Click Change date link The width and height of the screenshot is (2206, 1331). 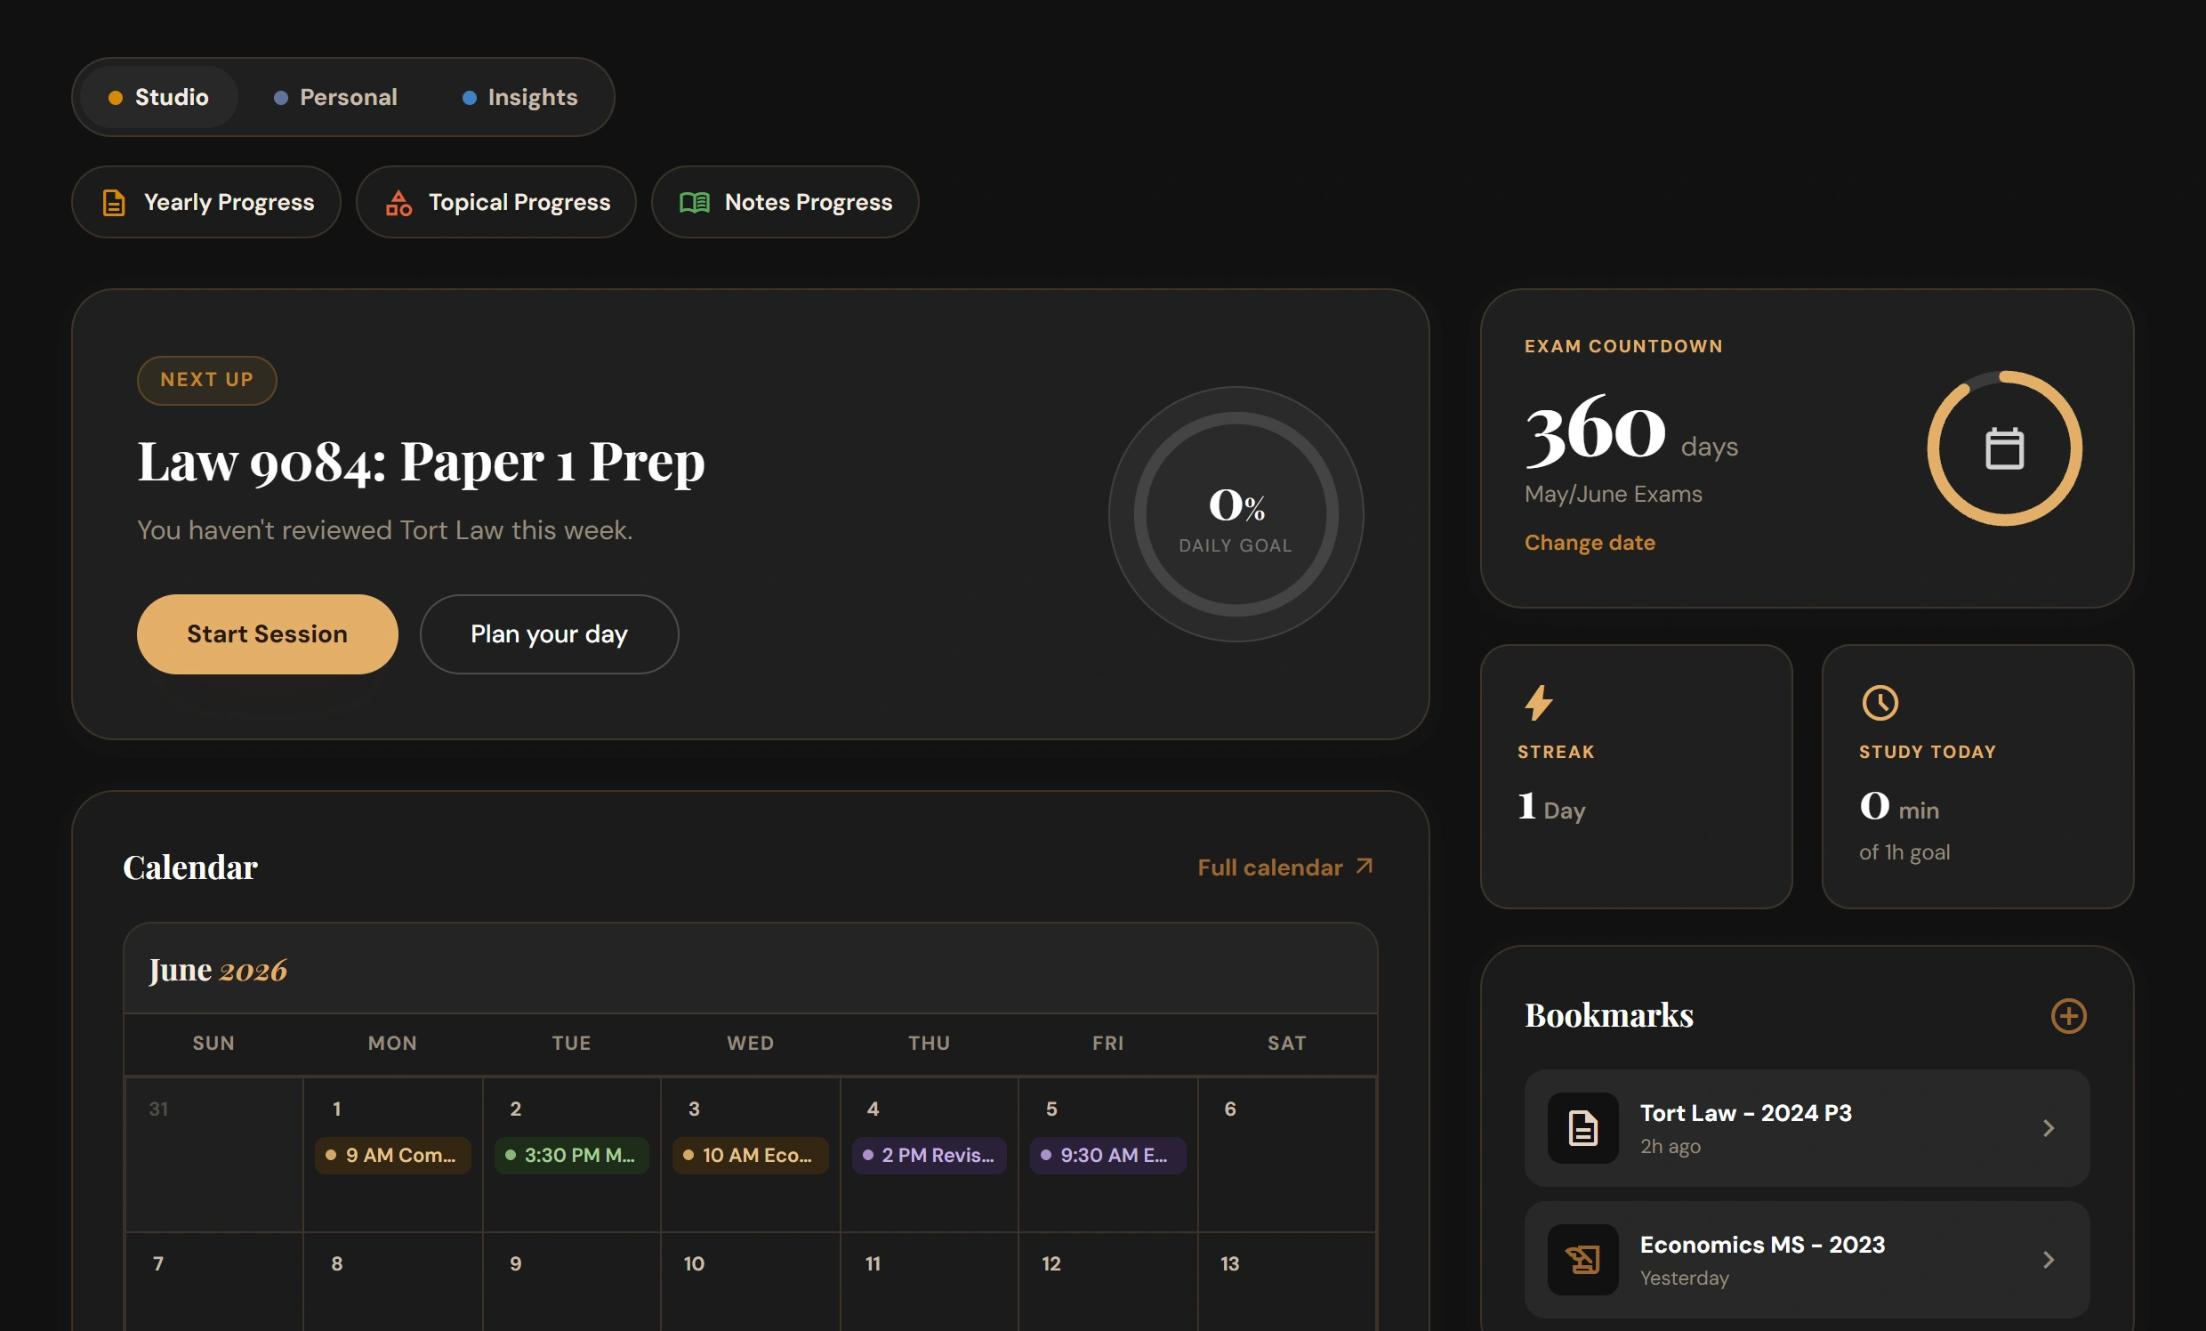[x=1590, y=542]
